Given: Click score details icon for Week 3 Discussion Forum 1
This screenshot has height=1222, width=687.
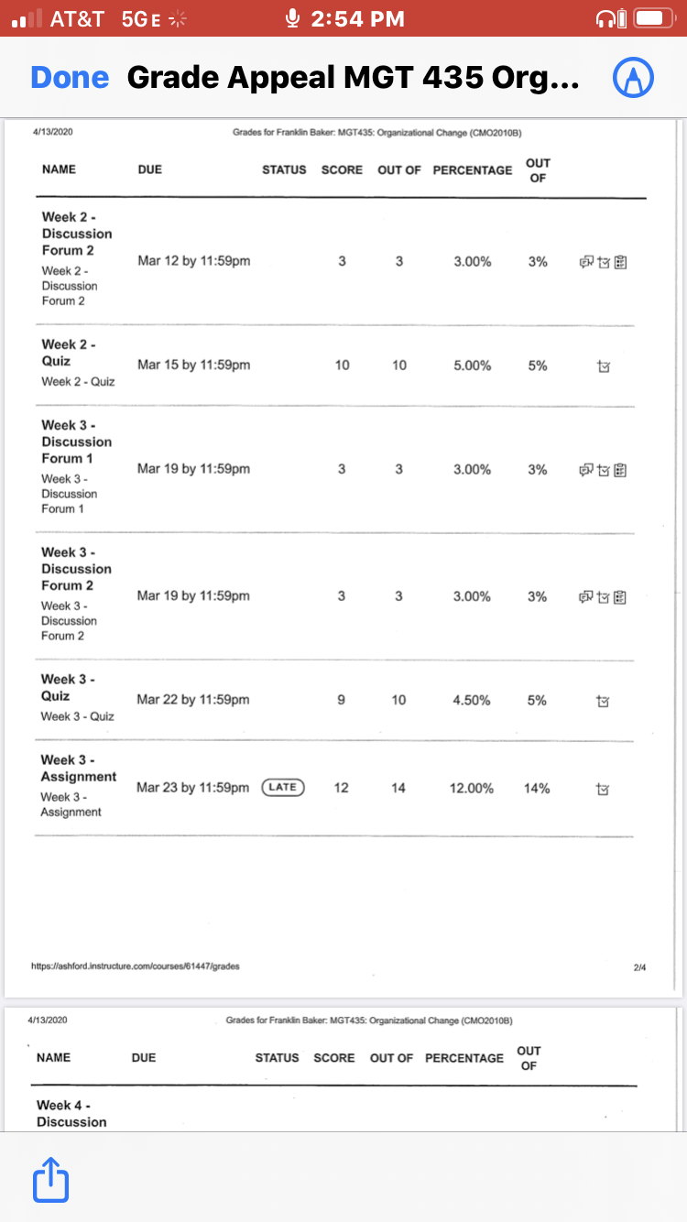Looking at the screenshot, I should point(603,470).
